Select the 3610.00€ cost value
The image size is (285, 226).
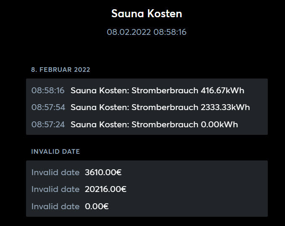(103, 172)
